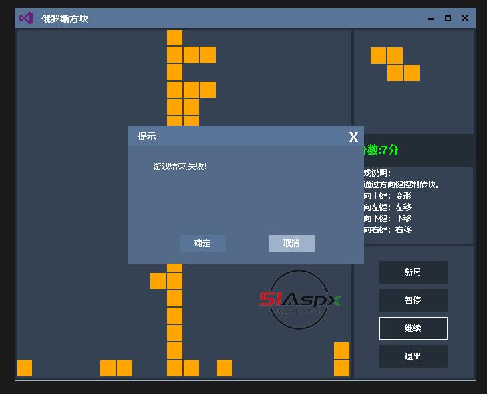Exit the game with 退出

[413, 357]
